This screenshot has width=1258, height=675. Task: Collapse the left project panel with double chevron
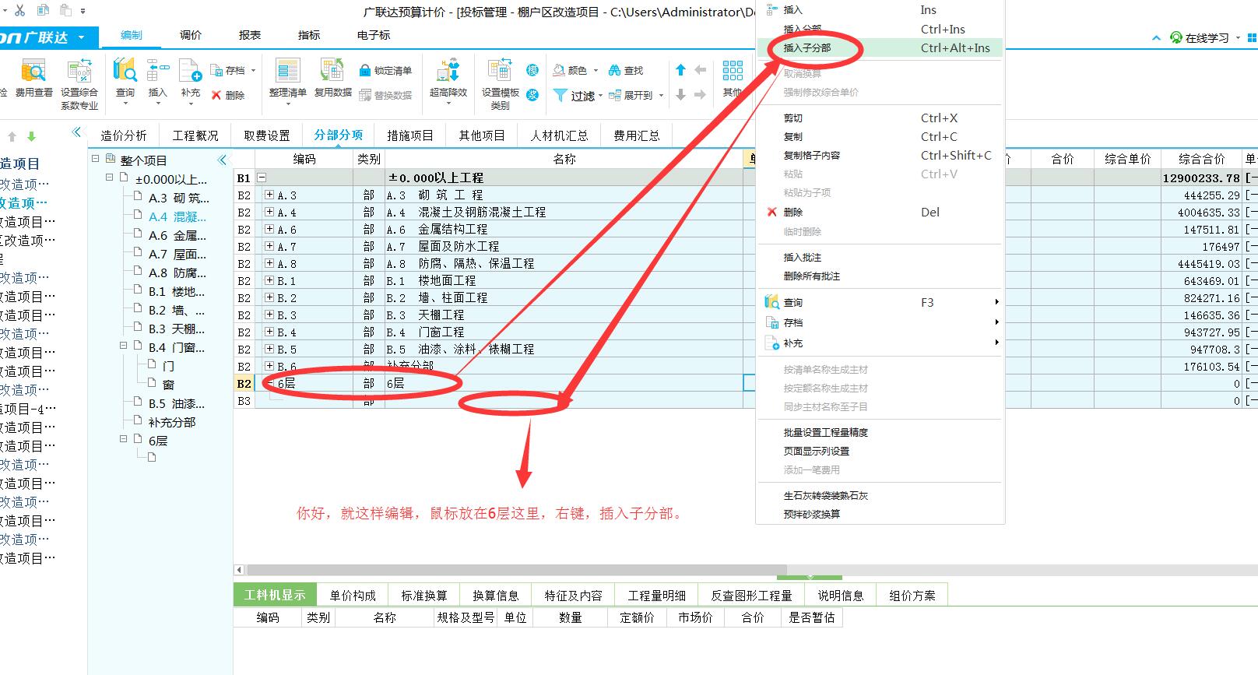[x=76, y=132]
